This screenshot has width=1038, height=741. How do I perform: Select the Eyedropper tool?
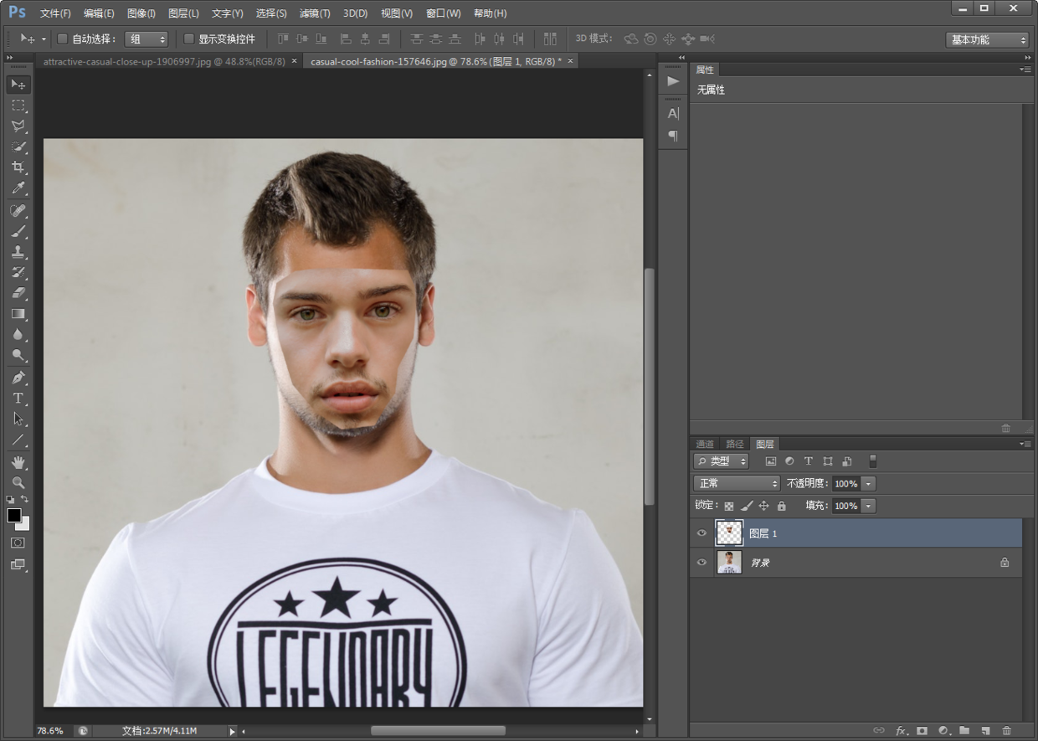[18, 188]
